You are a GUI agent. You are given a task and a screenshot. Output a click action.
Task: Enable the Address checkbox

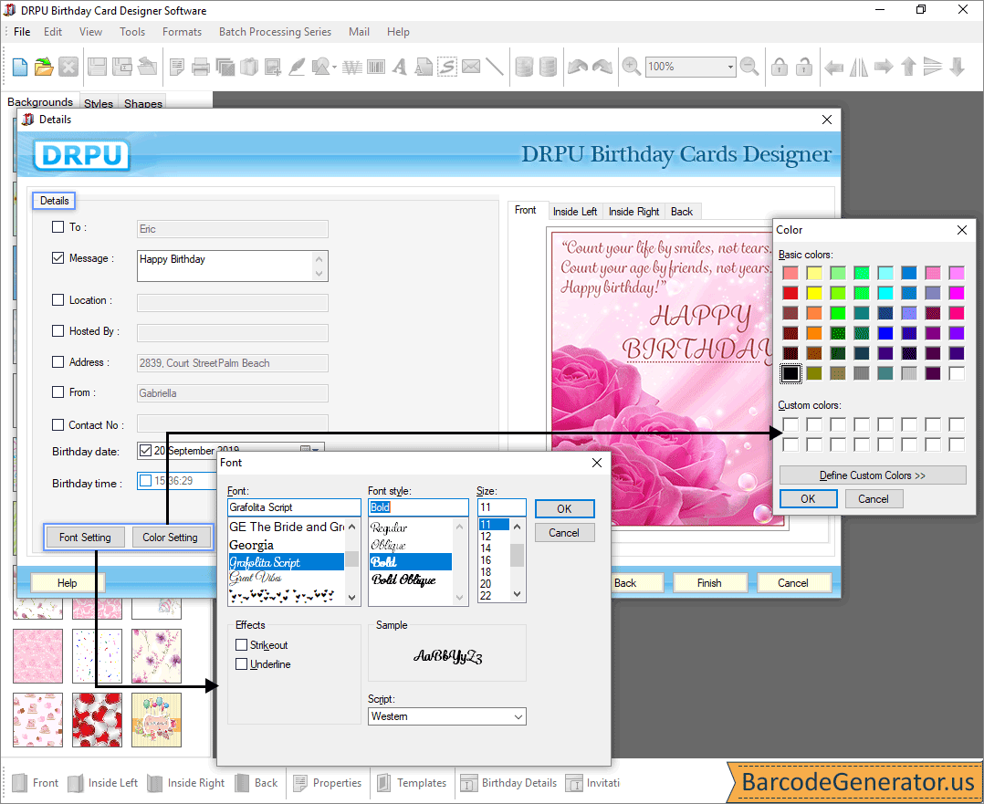click(58, 362)
